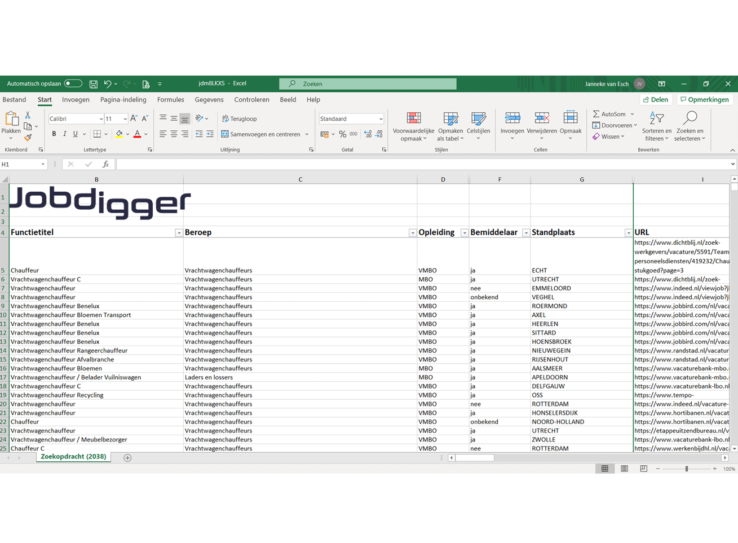Click the yellow fill color swatch
738x543 pixels.
119,134
